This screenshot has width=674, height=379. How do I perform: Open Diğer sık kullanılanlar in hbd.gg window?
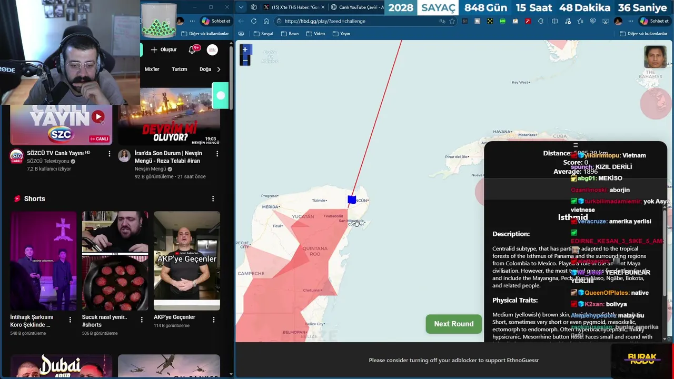(x=643, y=34)
